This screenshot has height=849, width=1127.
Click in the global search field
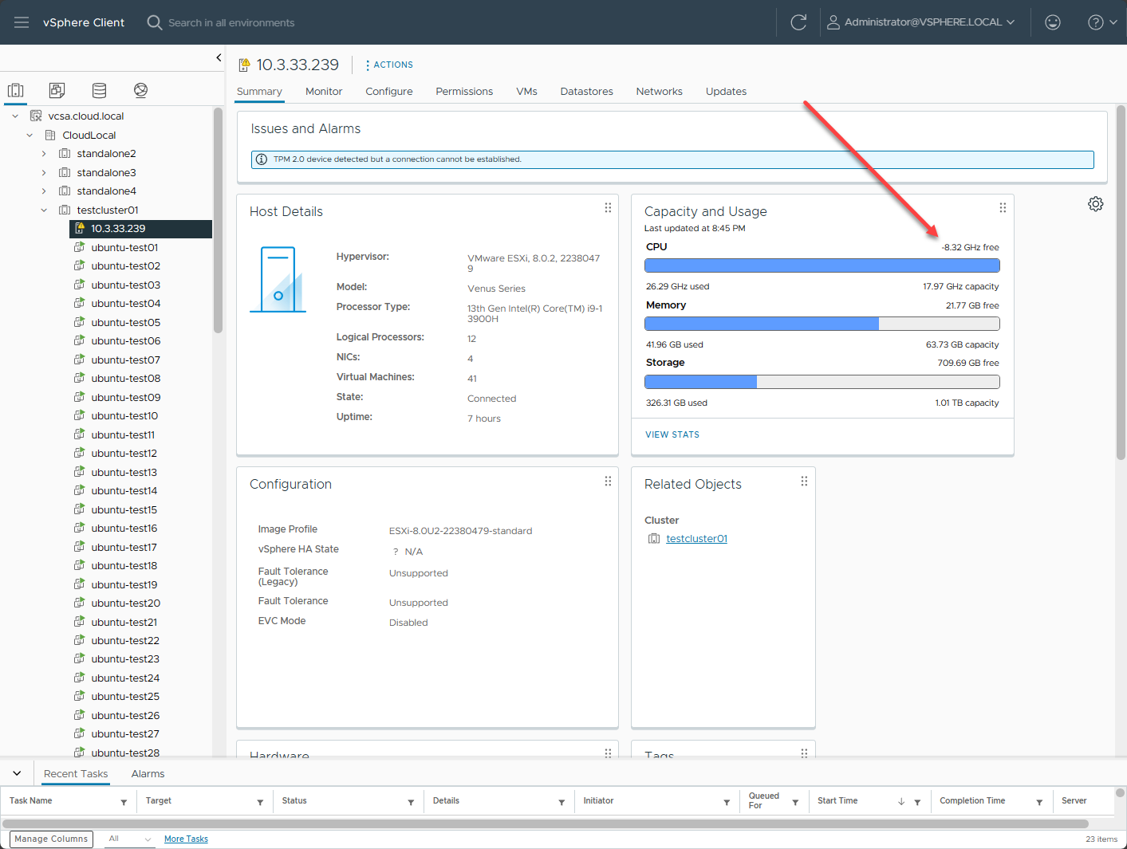click(231, 23)
